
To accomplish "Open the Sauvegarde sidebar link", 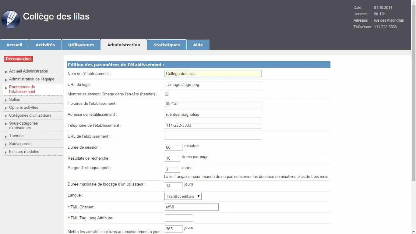I will 20,144.
